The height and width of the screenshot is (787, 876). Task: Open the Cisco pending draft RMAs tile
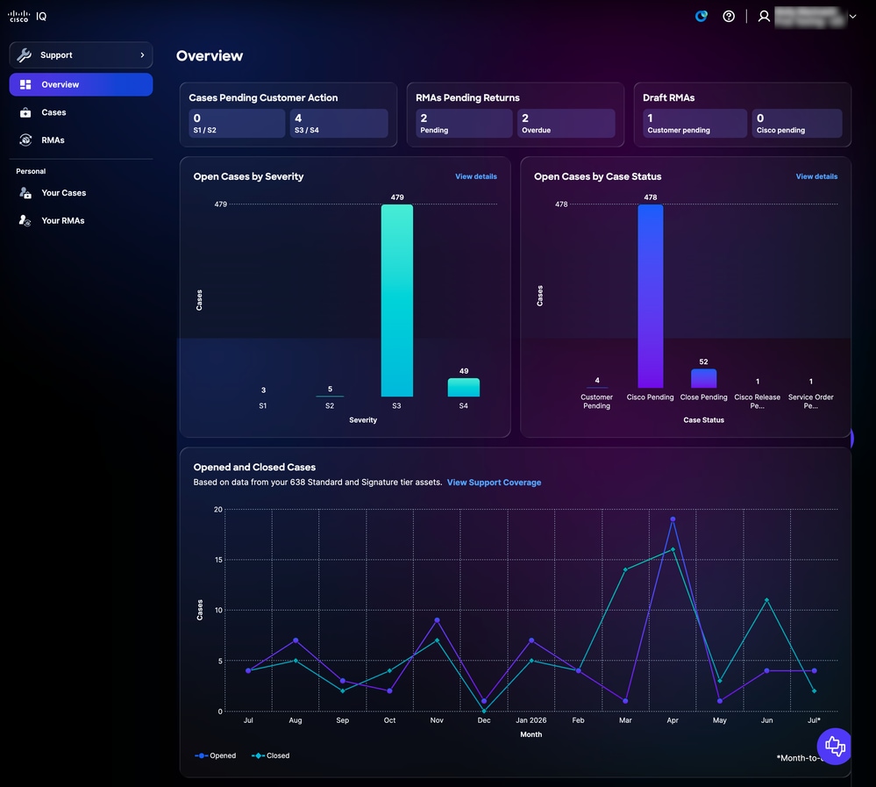point(797,123)
